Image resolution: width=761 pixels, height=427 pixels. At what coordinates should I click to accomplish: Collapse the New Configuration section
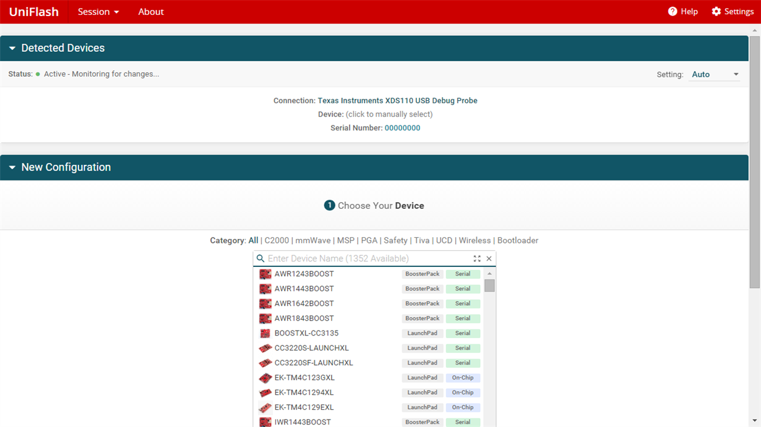coord(12,167)
